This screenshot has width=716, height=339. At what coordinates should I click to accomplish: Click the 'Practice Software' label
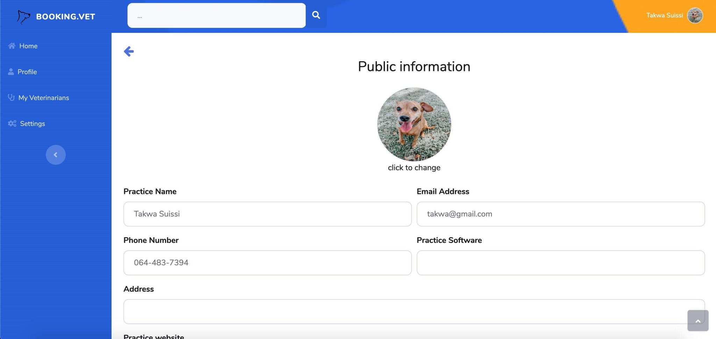pyautogui.click(x=449, y=240)
